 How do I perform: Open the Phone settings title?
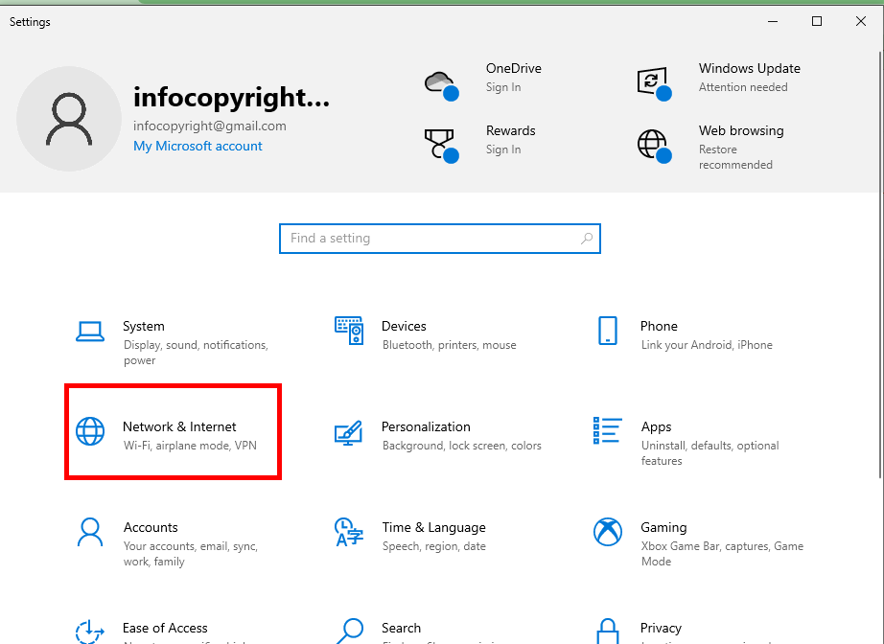coord(659,326)
